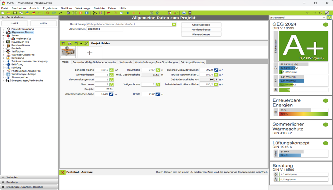This screenshot has width=333, height=190.
Task: Click the red X Protokoll-Anzeige icon
Action: [x=62, y=172]
